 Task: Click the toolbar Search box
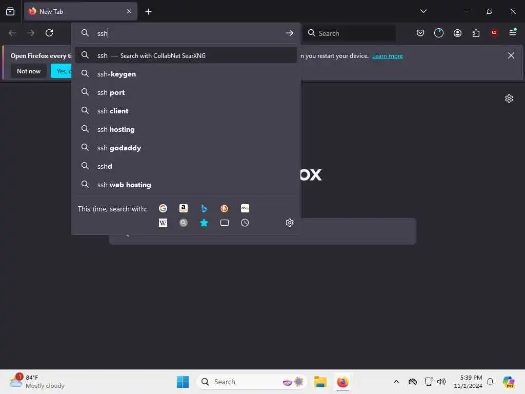point(349,33)
